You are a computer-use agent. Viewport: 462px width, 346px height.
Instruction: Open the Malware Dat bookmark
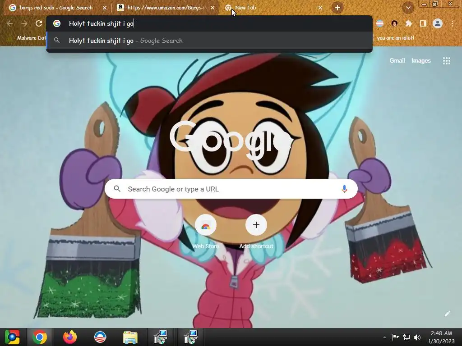[x=28, y=38]
